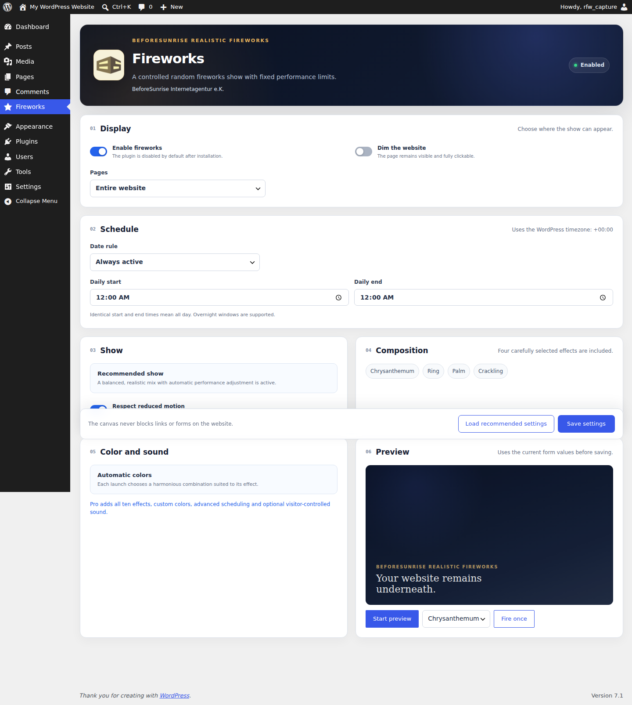Screen dimensions: 632x705
Task: Click the Fireworks plugin logo
Action: (x=109, y=65)
